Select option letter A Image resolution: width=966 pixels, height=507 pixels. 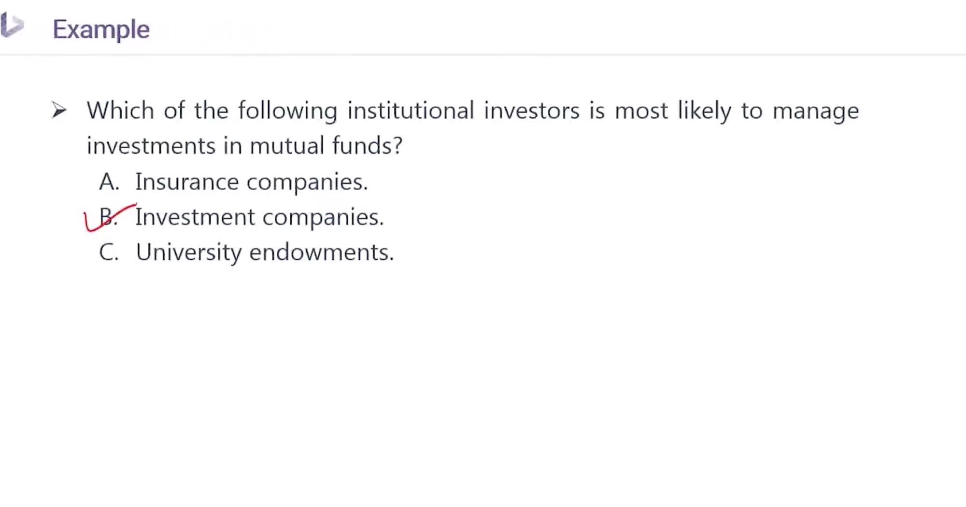pos(108,183)
